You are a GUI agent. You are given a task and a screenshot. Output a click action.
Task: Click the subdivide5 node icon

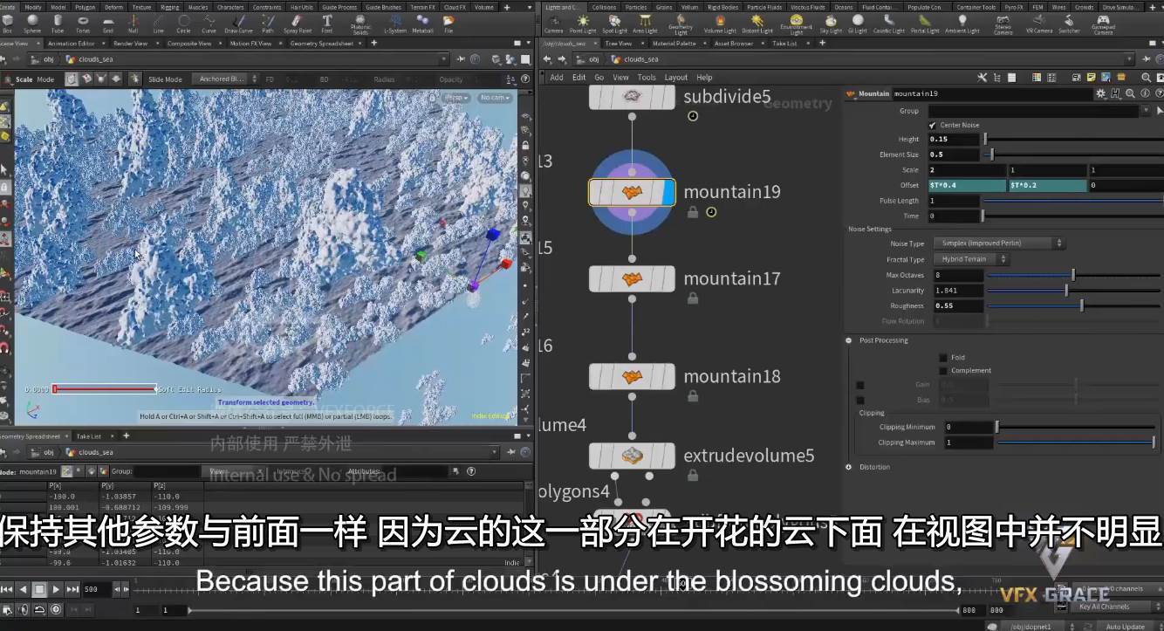pos(632,97)
